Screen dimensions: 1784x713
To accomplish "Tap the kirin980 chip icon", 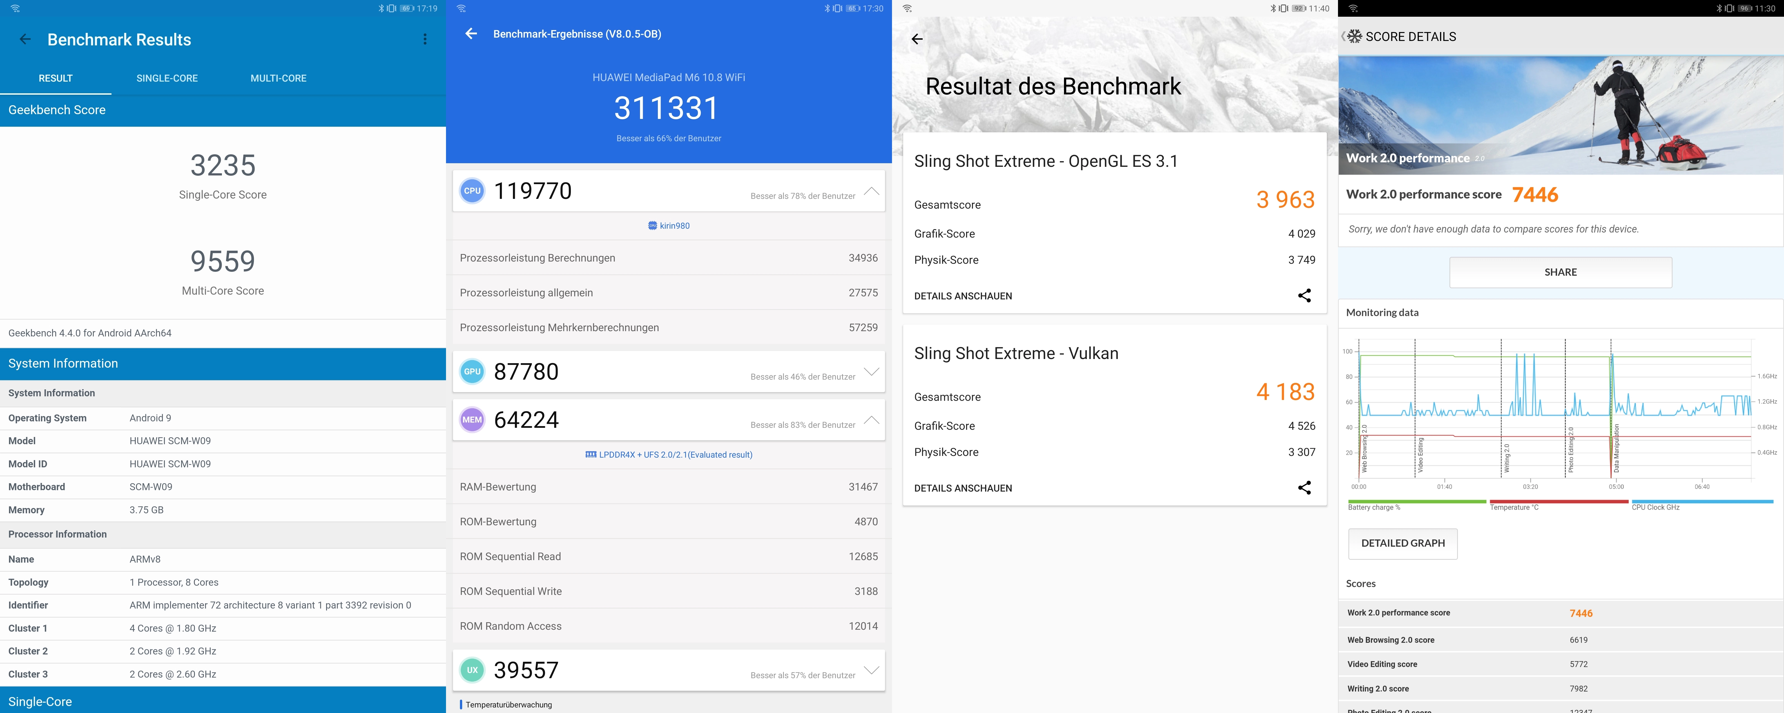I will tap(652, 226).
